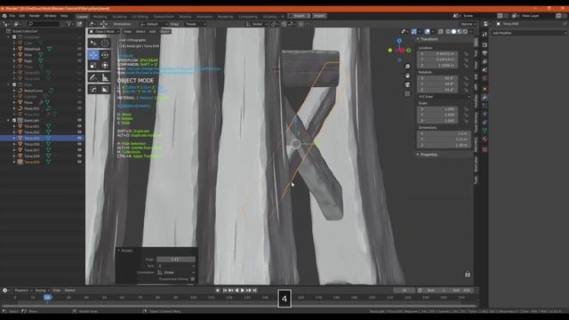Screen dimensions: 569x320
Task: Collapse the BaseLight collection tree arrow
Action: click(x=9, y=121)
